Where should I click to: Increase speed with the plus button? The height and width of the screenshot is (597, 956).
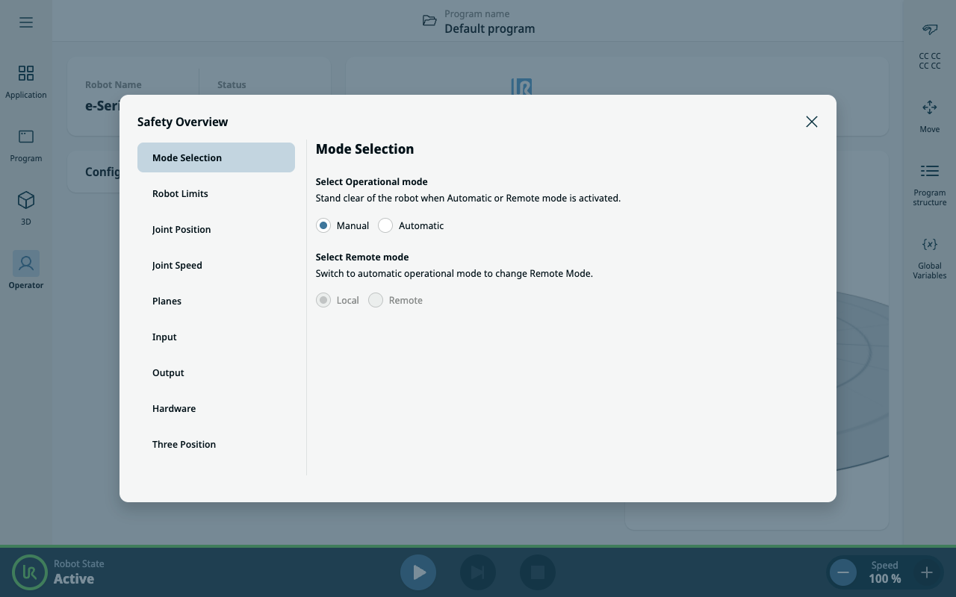click(x=926, y=572)
